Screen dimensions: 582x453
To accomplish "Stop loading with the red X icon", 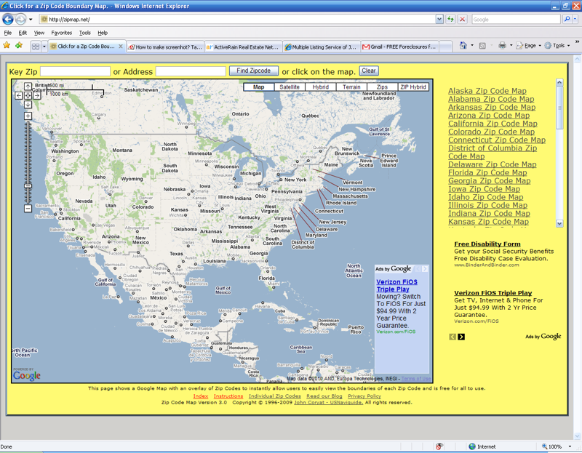I will coord(463,20).
